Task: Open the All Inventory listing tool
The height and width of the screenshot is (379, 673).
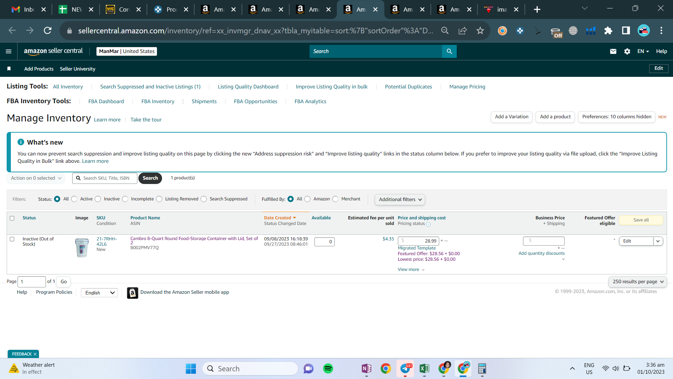Action: (x=68, y=87)
